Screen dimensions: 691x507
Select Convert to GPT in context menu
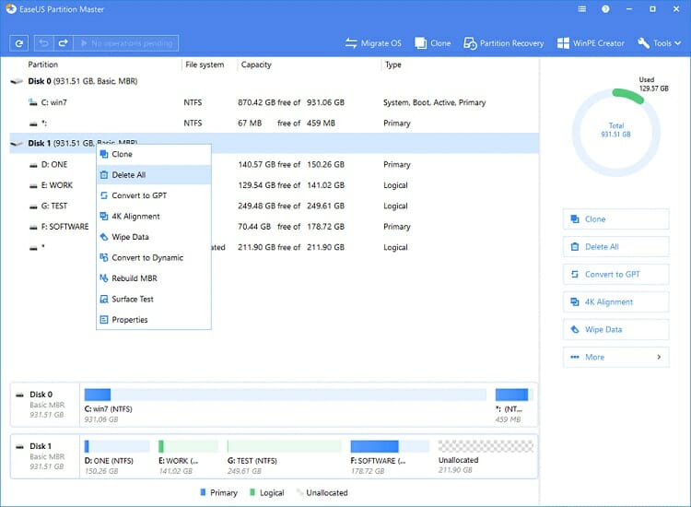(x=138, y=195)
